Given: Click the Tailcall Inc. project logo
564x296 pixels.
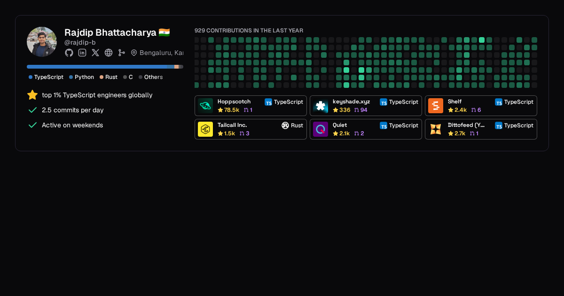Looking at the screenshot, I should (x=205, y=129).
